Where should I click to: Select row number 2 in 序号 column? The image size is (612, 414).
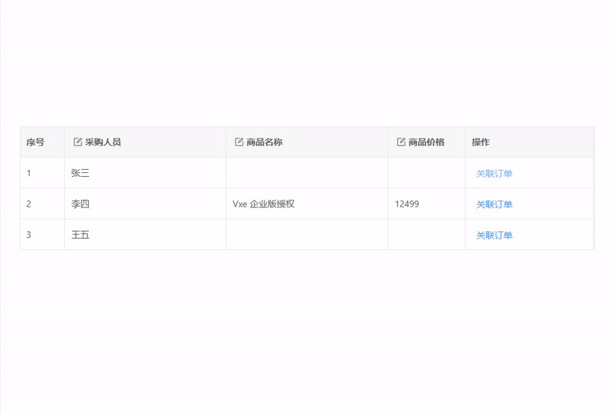click(29, 204)
